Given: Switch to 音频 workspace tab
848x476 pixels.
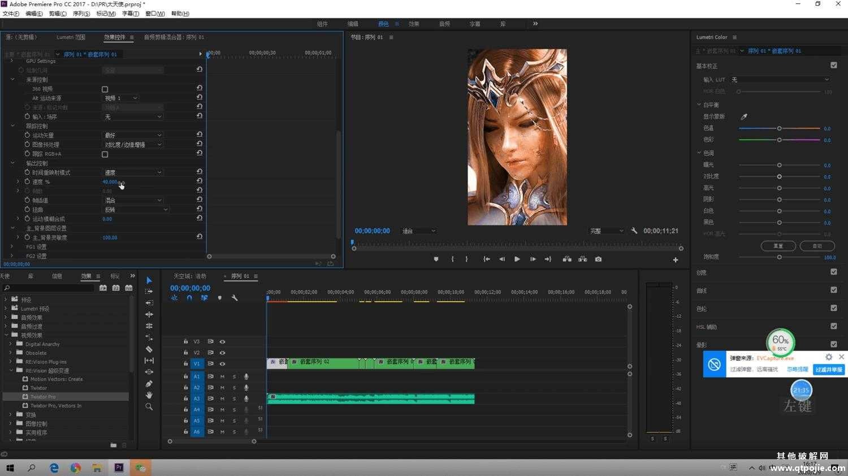Looking at the screenshot, I should 444,24.
